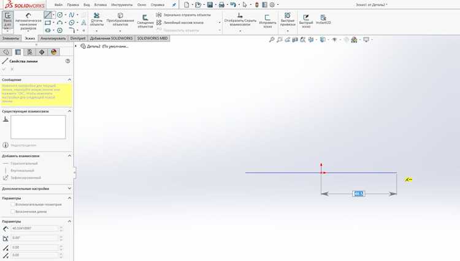Click the Save icon
Screen dimensions: 460x261
[x=210, y=5]
